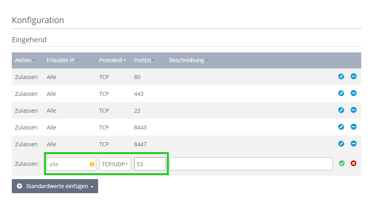
Task: Select port value 8447 cell
Action: click(x=140, y=144)
